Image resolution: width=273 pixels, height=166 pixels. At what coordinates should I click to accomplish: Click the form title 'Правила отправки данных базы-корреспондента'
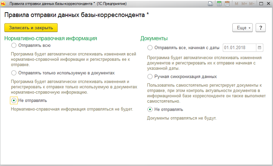point(74,15)
